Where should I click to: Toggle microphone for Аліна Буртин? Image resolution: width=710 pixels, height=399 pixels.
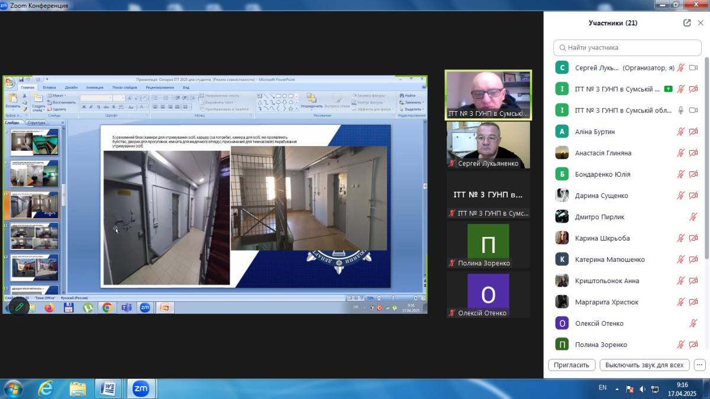(x=681, y=132)
